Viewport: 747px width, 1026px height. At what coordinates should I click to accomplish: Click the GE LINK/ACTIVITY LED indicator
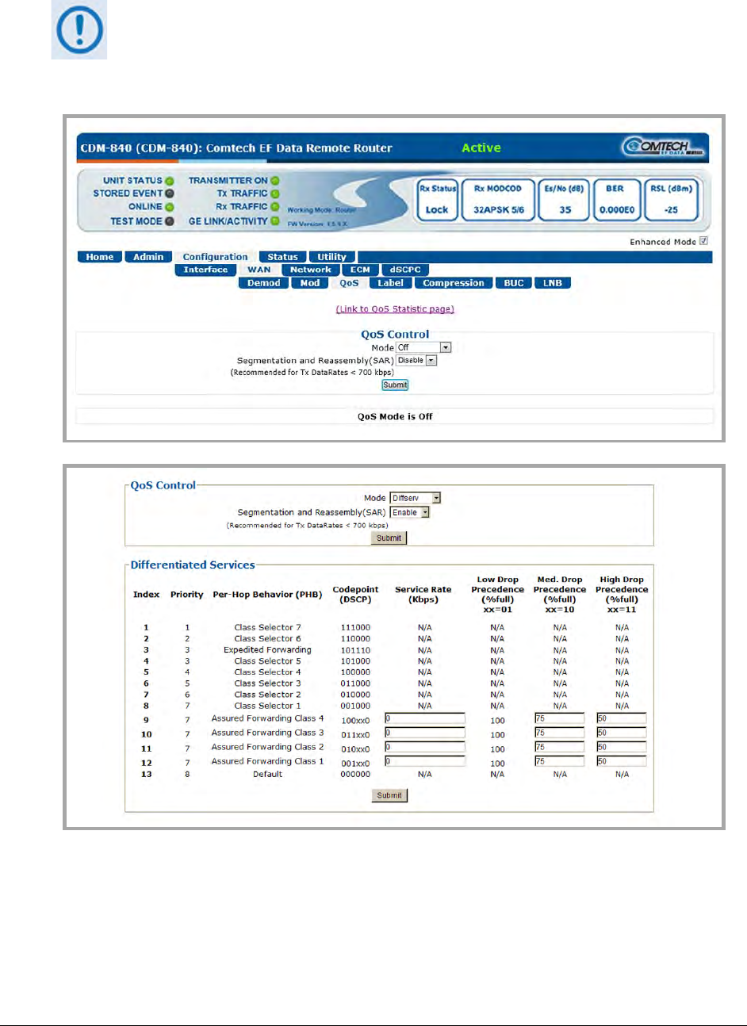275,221
